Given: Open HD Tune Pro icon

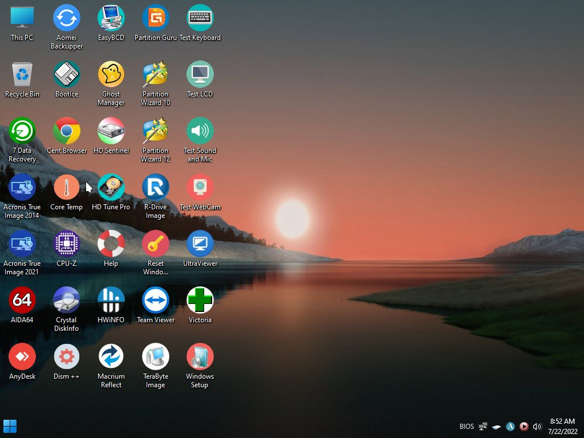Looking at the screenshot, I should click(x=111, y=188).
